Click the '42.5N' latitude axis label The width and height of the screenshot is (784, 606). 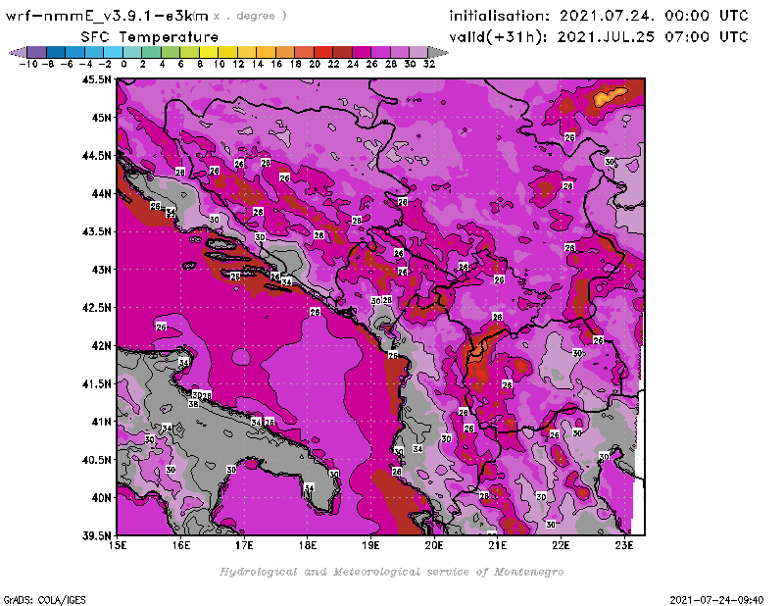point(96,308)
